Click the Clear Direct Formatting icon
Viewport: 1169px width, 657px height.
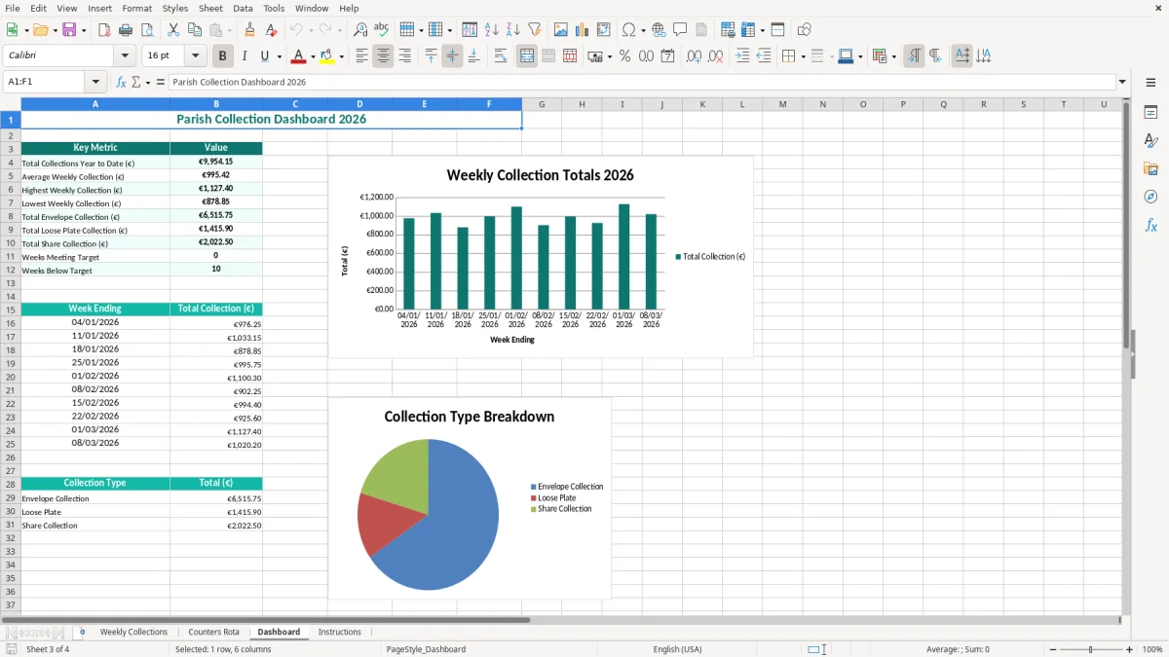coord(272,30)
